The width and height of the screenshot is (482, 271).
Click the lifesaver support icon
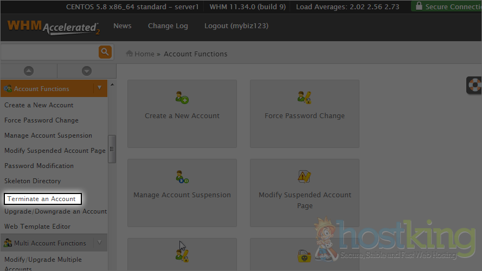point(475,86)
